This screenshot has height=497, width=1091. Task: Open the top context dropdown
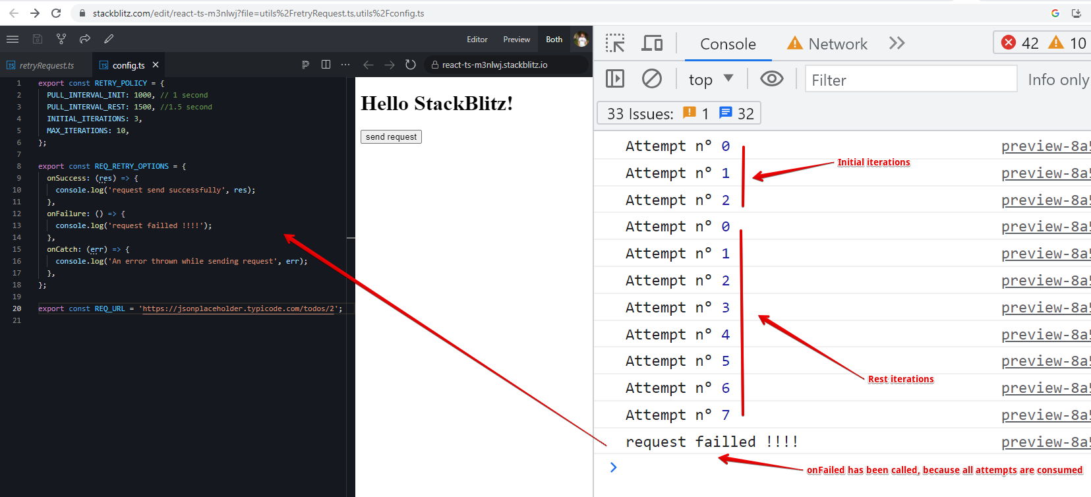pyautogui.click(x=711, y=80)
